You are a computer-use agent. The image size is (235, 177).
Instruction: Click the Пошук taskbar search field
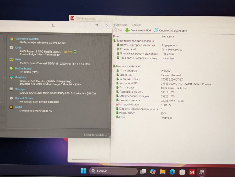(113, 171)
